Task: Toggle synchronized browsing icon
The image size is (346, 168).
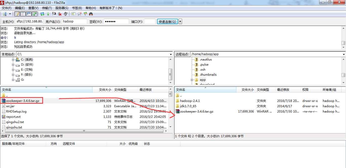Action: coord(85,14)
